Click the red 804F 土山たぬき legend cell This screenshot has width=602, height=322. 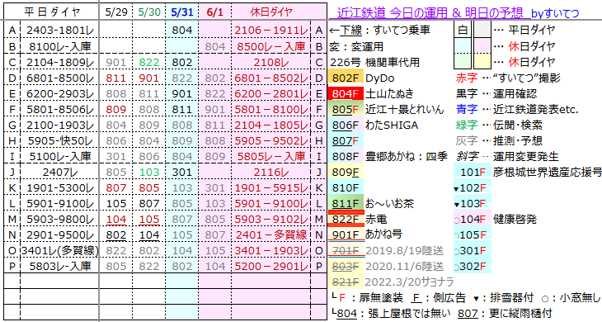tap(346, 94)
